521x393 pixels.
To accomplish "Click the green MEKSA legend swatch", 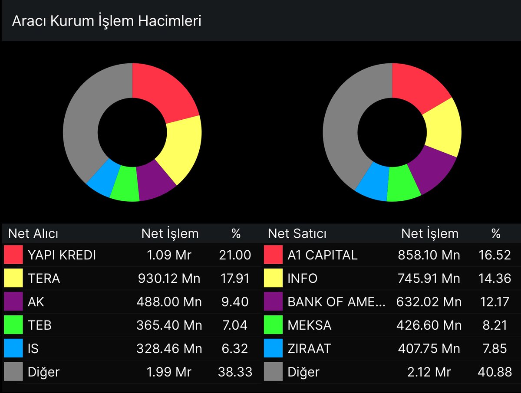I will point(273,325).
